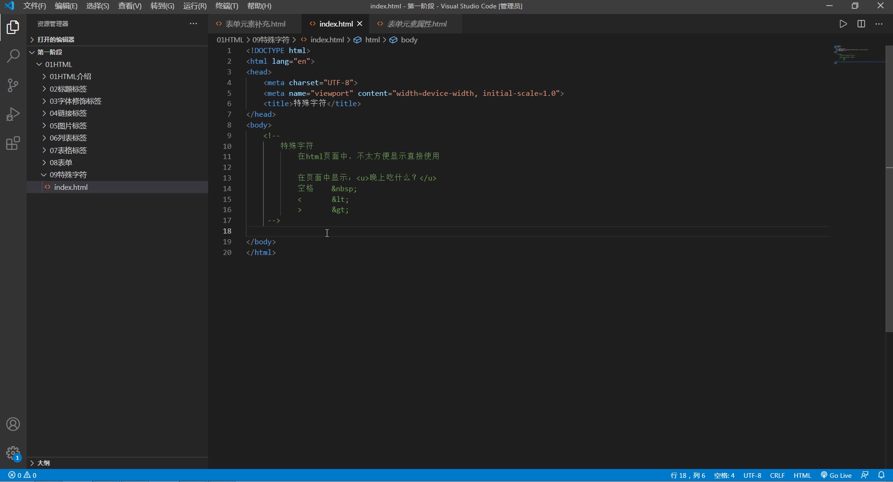
Task: Open the Source Control view
Action: [x=13, y=85]
